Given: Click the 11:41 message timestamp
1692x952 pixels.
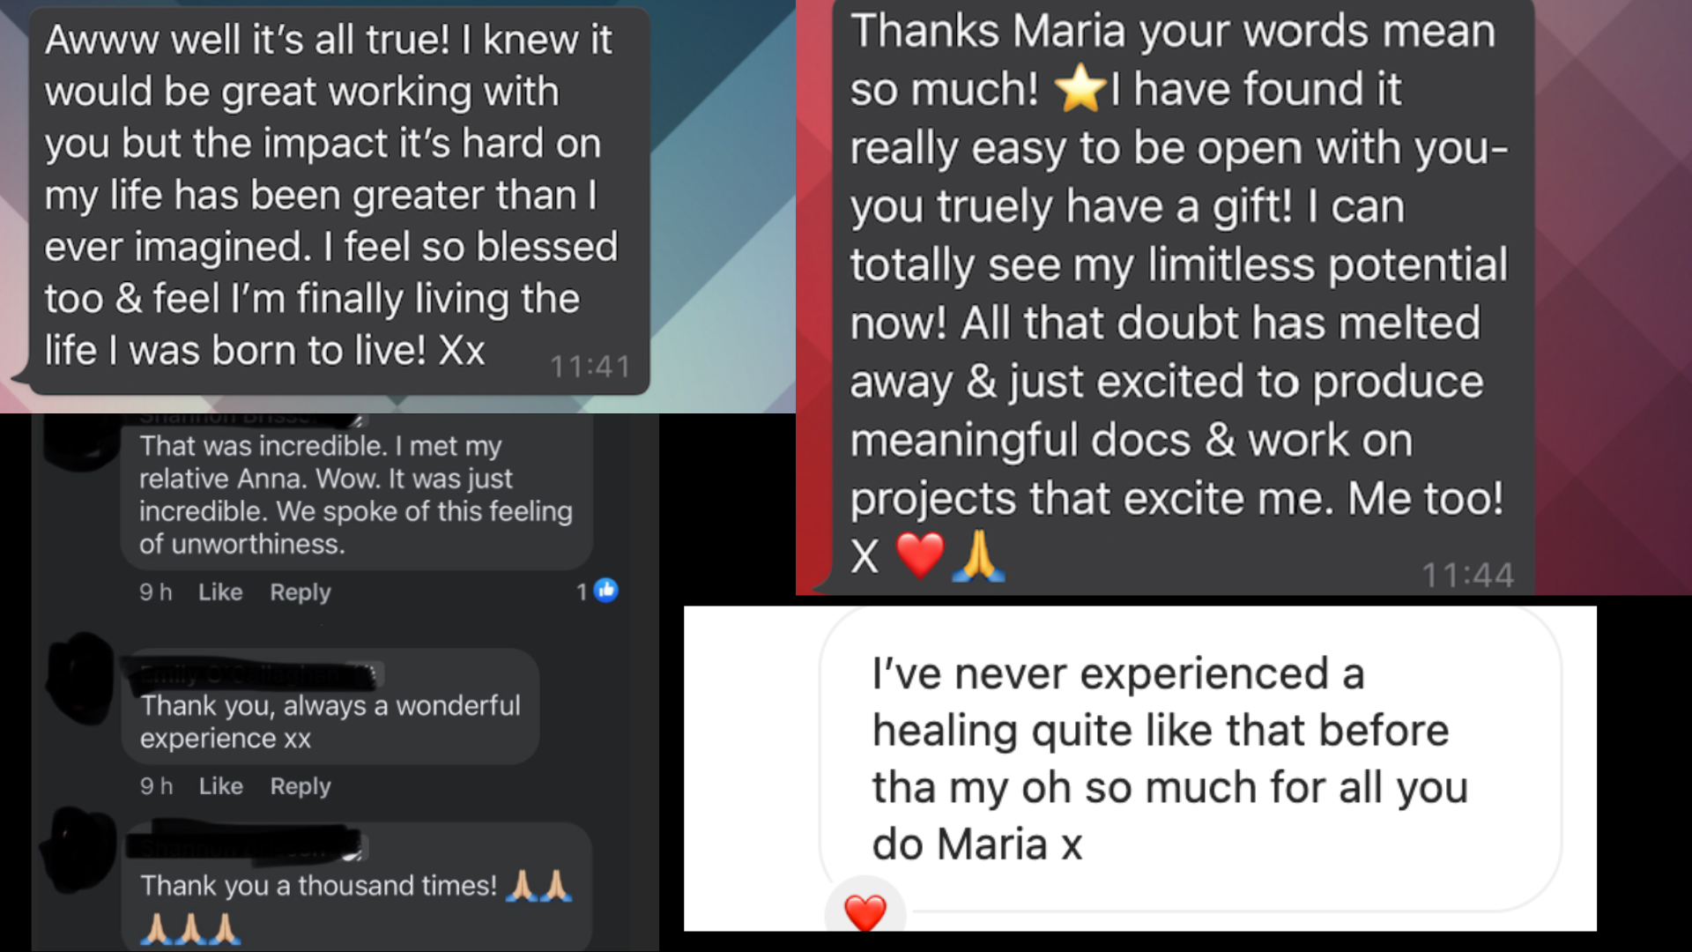Looking at the screenshot, I should (x=590, y=367).
